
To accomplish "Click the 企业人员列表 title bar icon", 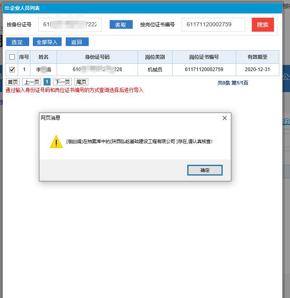I will tap(7, 8).
